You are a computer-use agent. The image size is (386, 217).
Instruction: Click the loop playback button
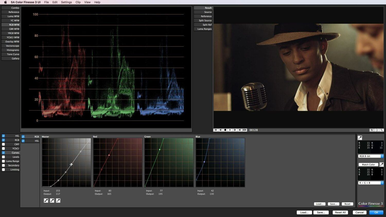coord(244,130)
